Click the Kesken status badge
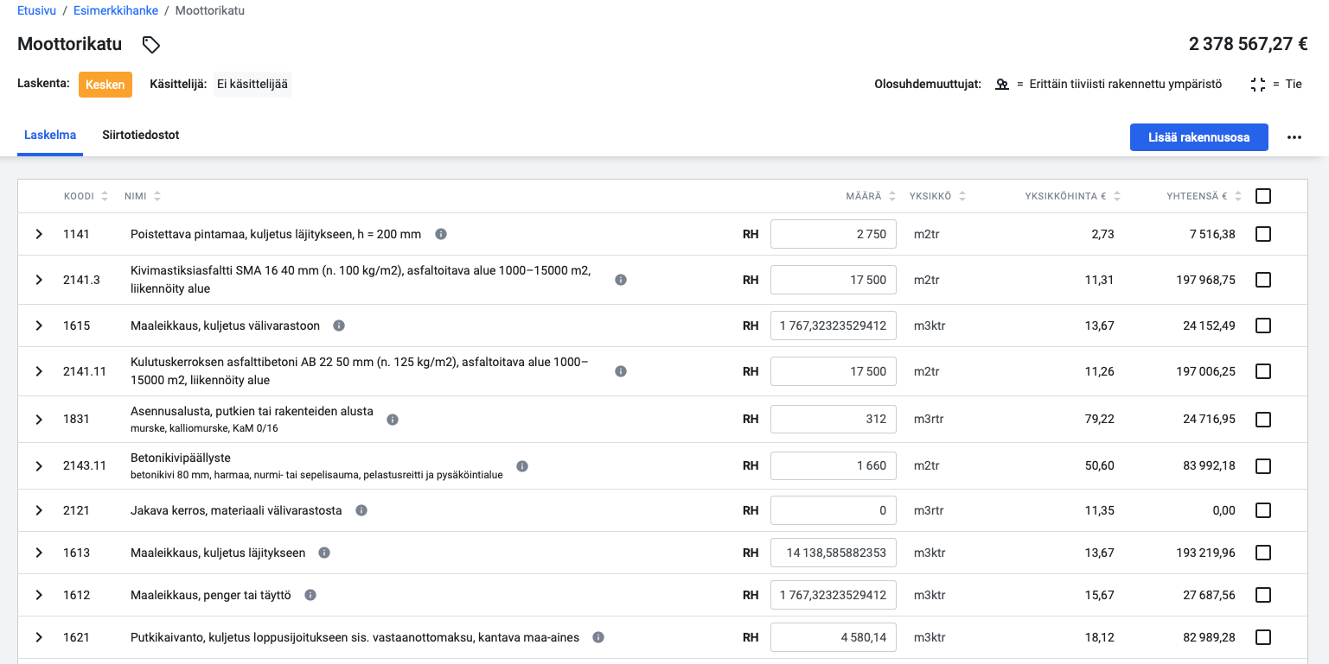Screen dimensions: 1329x664 click(x=105, y=85)
